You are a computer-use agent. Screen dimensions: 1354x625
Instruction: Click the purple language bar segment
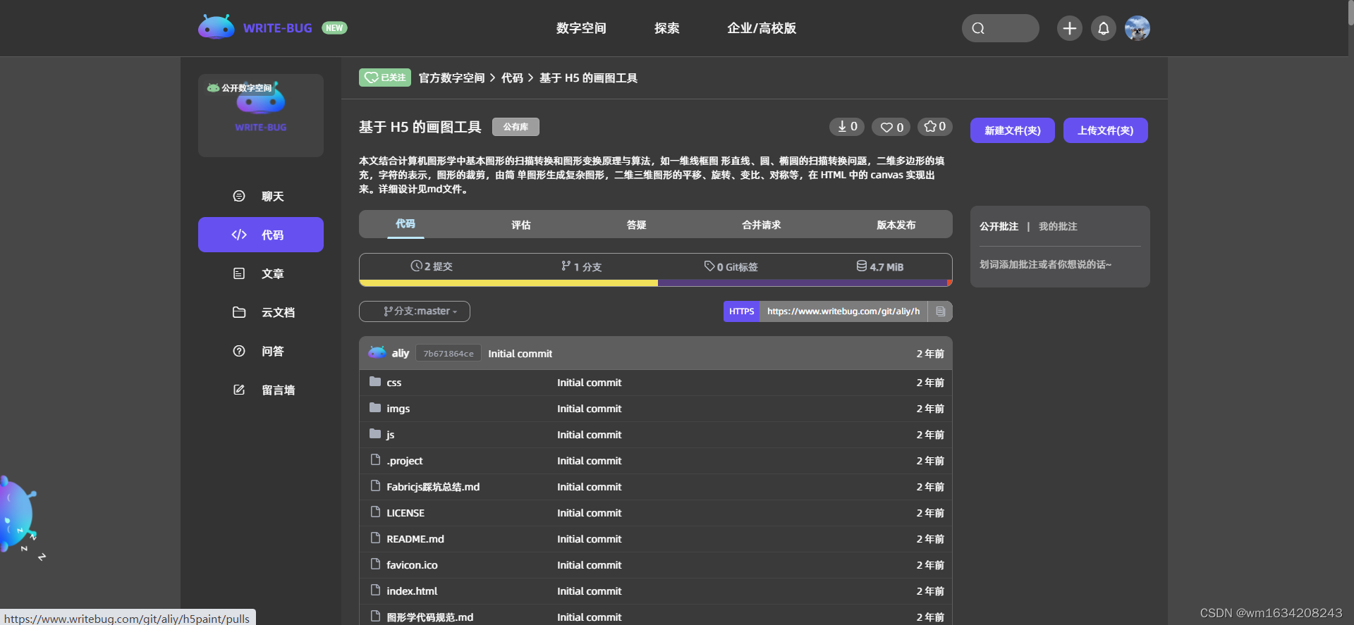click(x=803, y=283)
